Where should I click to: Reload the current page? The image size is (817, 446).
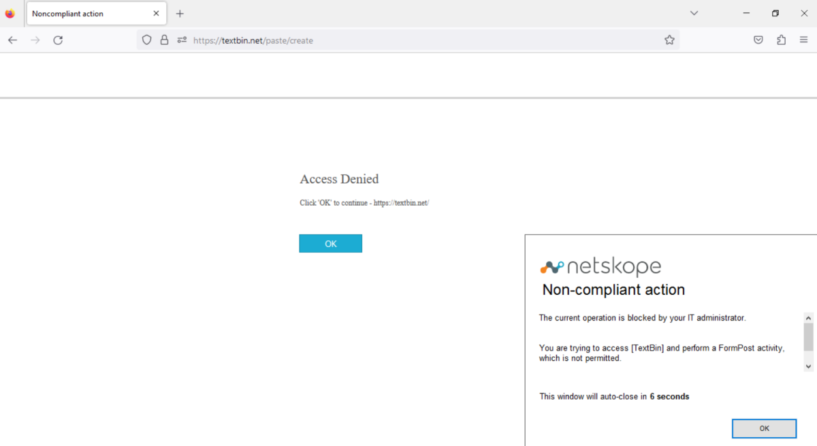point(58,40)
